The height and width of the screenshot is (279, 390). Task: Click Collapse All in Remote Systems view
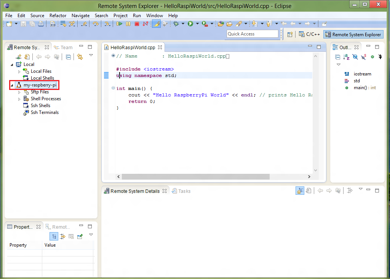(69, 57)
